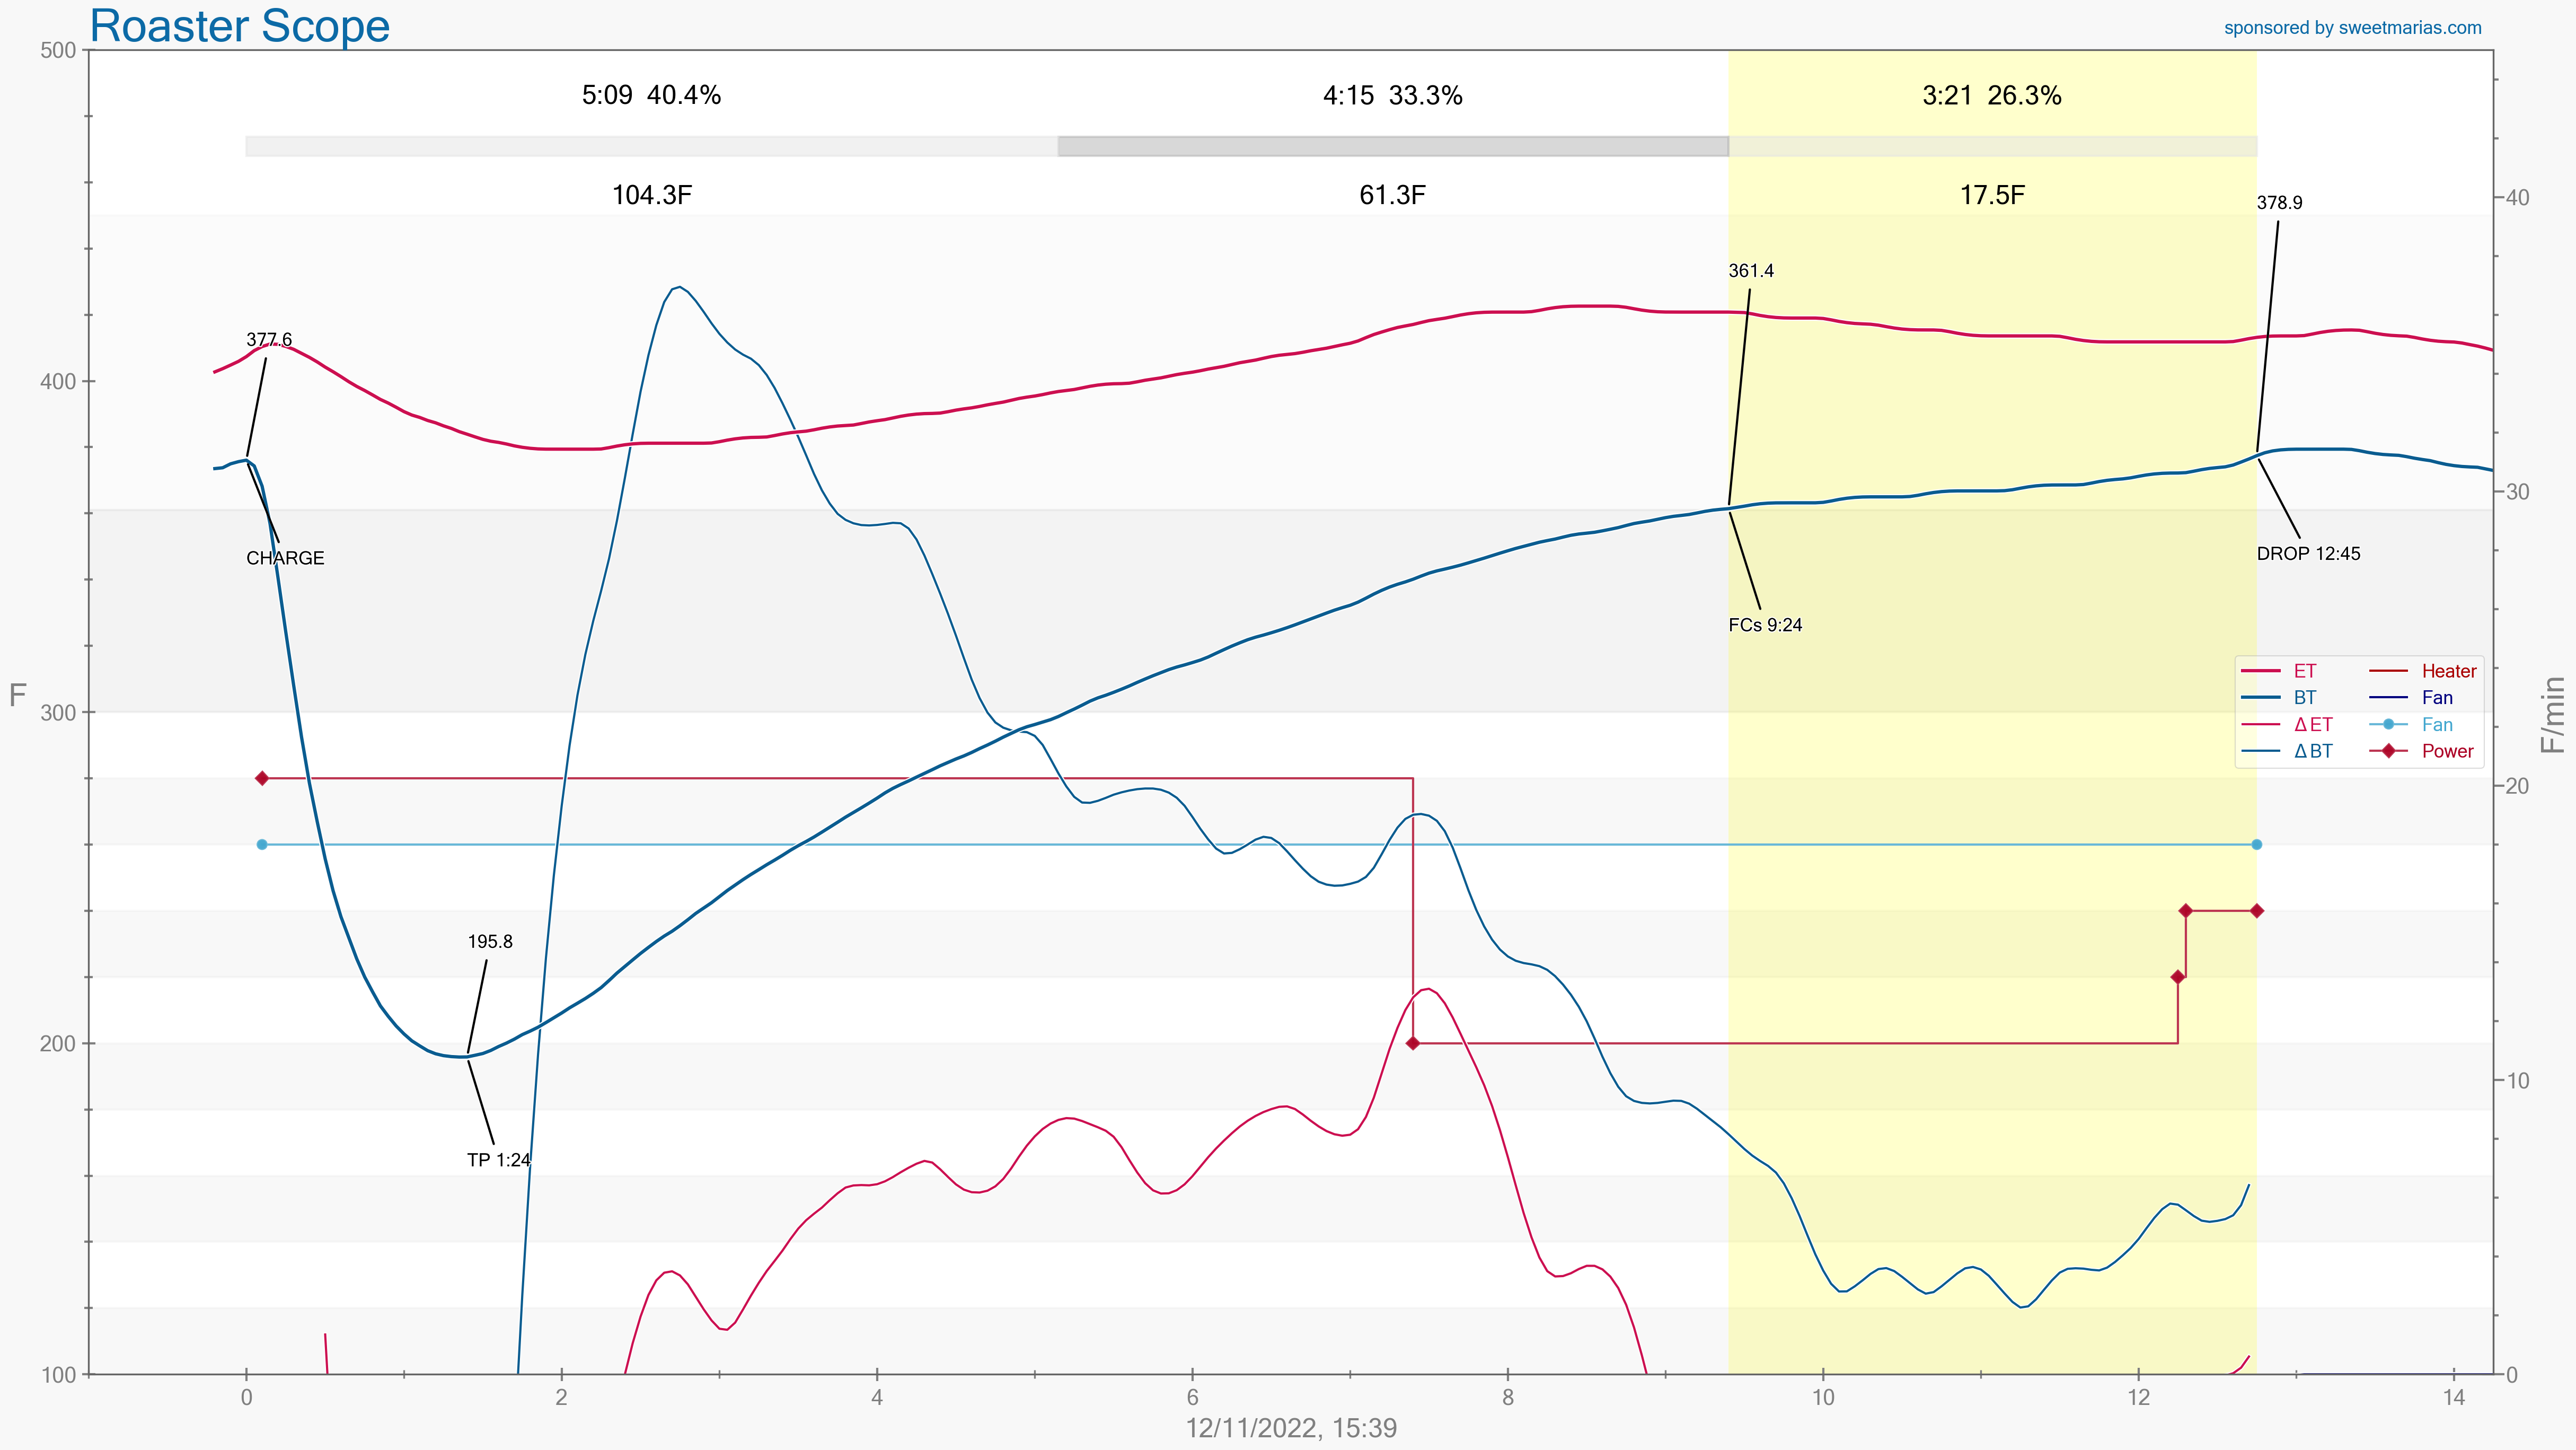The height and width of the screenshot is (1450, 2576).
Task: Click the Fan dot marker at roast end
Action: click(2257, 845)
